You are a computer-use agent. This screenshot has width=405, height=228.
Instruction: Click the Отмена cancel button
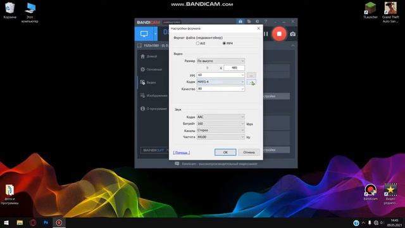pos(249,152)
